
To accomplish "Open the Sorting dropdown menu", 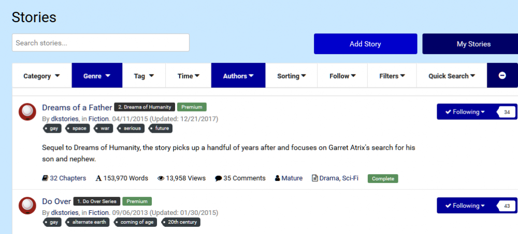I will tap(291, 76).
